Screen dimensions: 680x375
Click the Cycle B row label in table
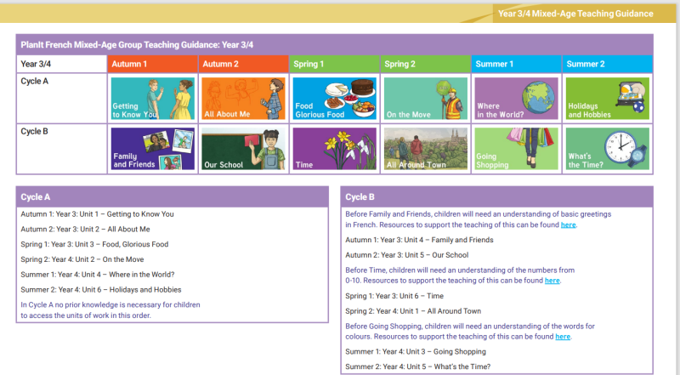click(x=35, y=131)
